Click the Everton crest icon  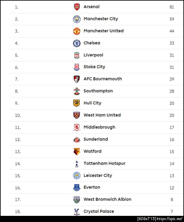[x=77, y=188]
